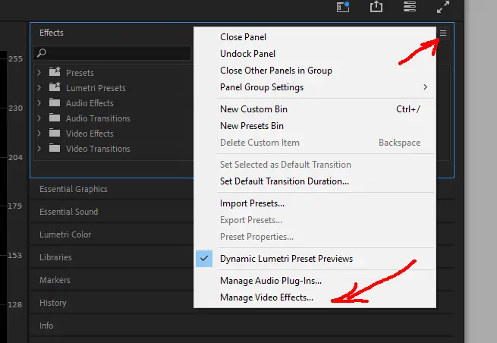Screen dimensions: 497x343
Task: Open Manage Audio Plug-Ins
Action: pyautogui.click(x=315, y=281)
